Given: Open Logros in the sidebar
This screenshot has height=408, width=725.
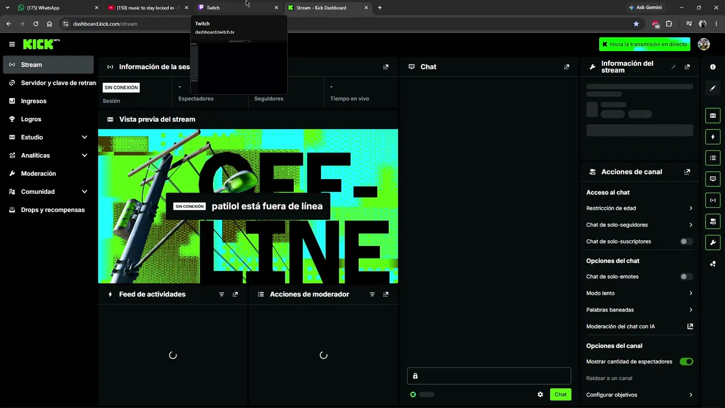Looking at the screenshot, I should 48,119.
